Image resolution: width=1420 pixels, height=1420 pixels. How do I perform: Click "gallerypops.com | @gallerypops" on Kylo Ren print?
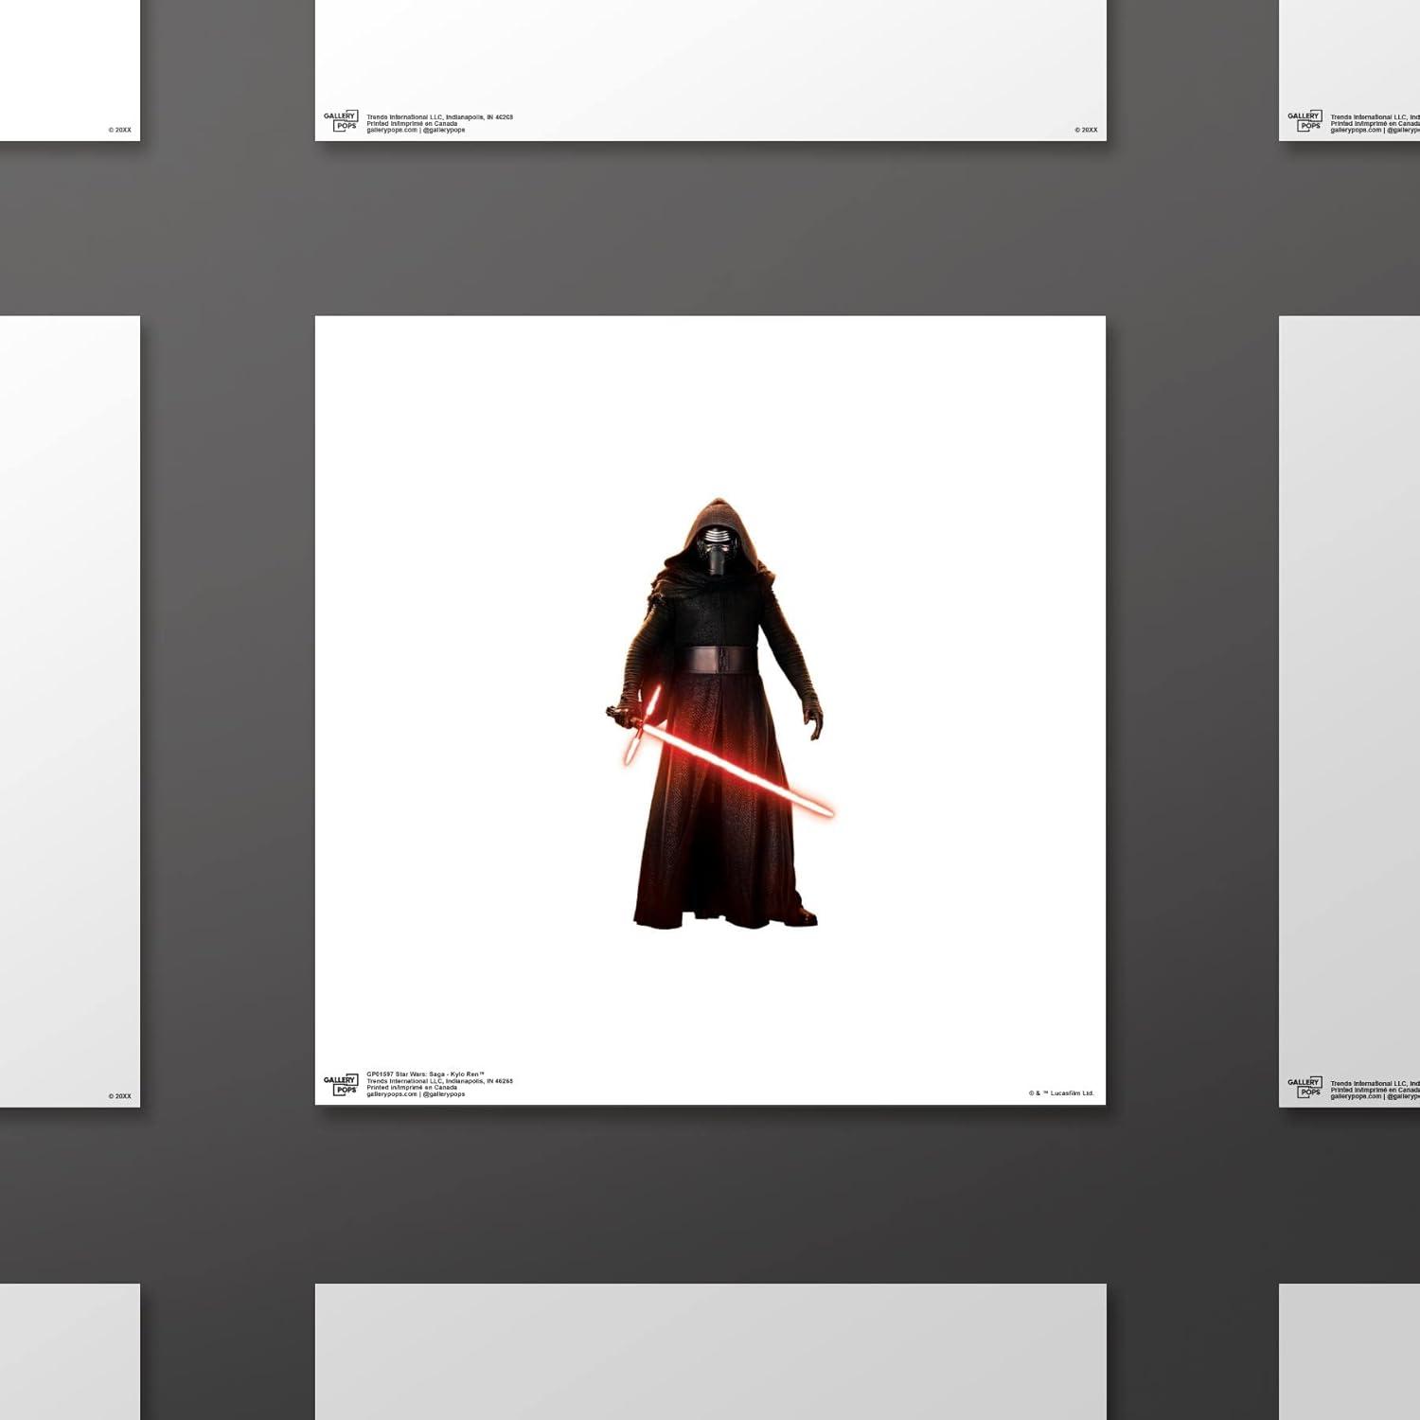pos(416,1094)
